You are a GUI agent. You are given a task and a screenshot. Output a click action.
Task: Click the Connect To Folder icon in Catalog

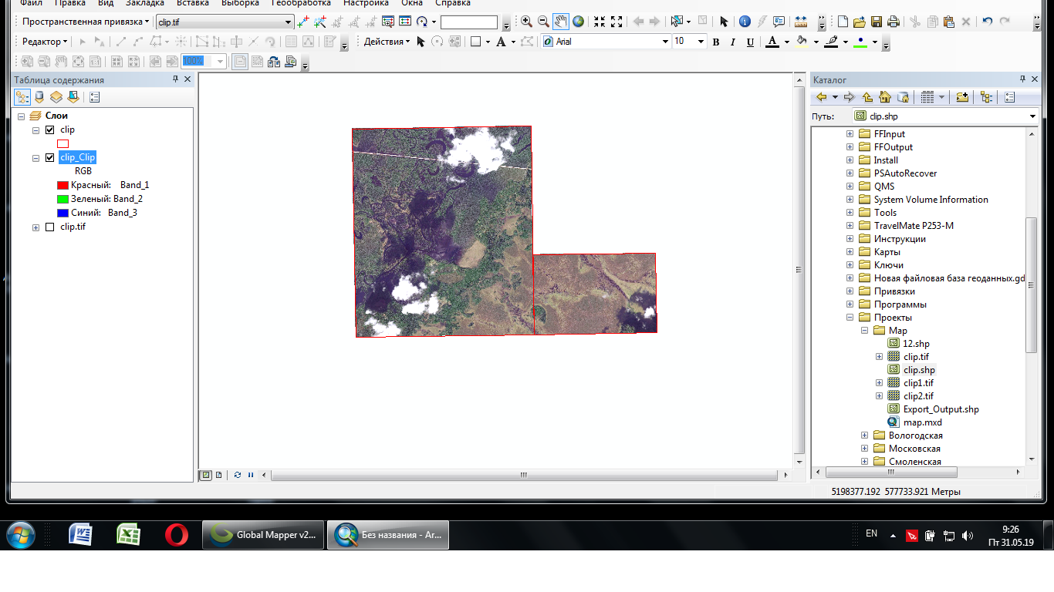pyautogui.click(x=962, y=97)
